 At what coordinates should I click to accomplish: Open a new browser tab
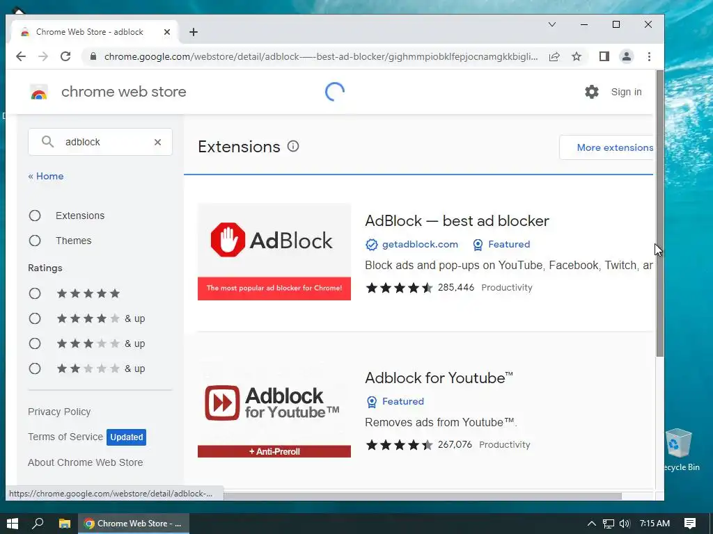pos(194,32)
